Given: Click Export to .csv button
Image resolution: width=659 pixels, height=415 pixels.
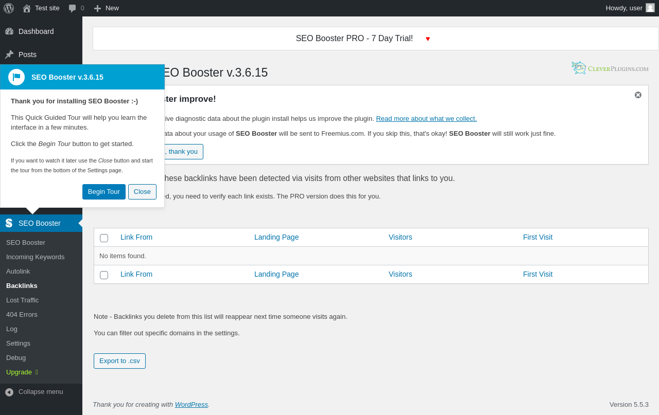Looking at the screenshot, I should [119, 361].
